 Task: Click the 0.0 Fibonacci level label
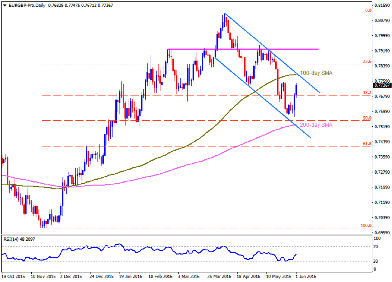368,10
